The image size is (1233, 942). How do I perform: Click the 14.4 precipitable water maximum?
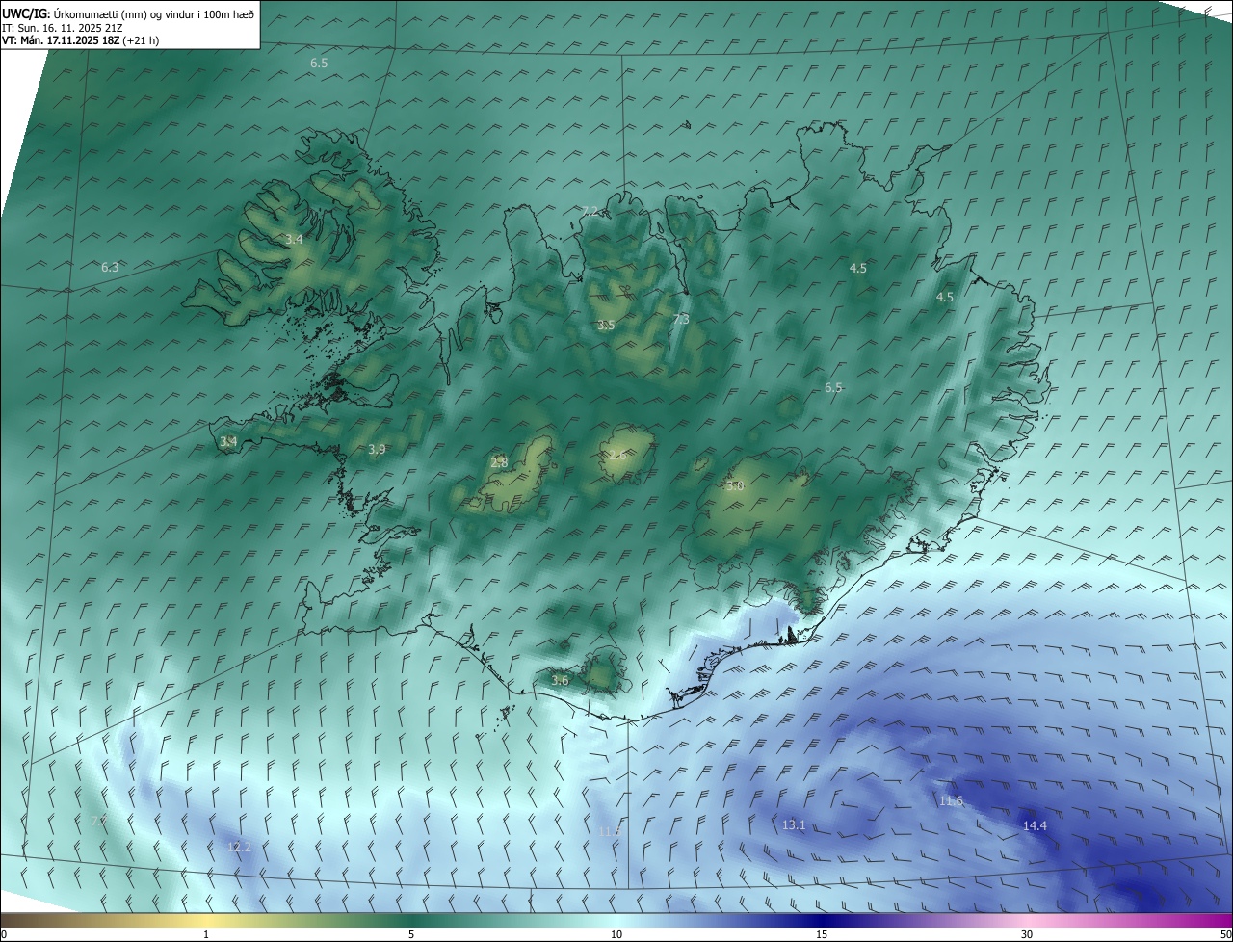tap(1035, 825)
